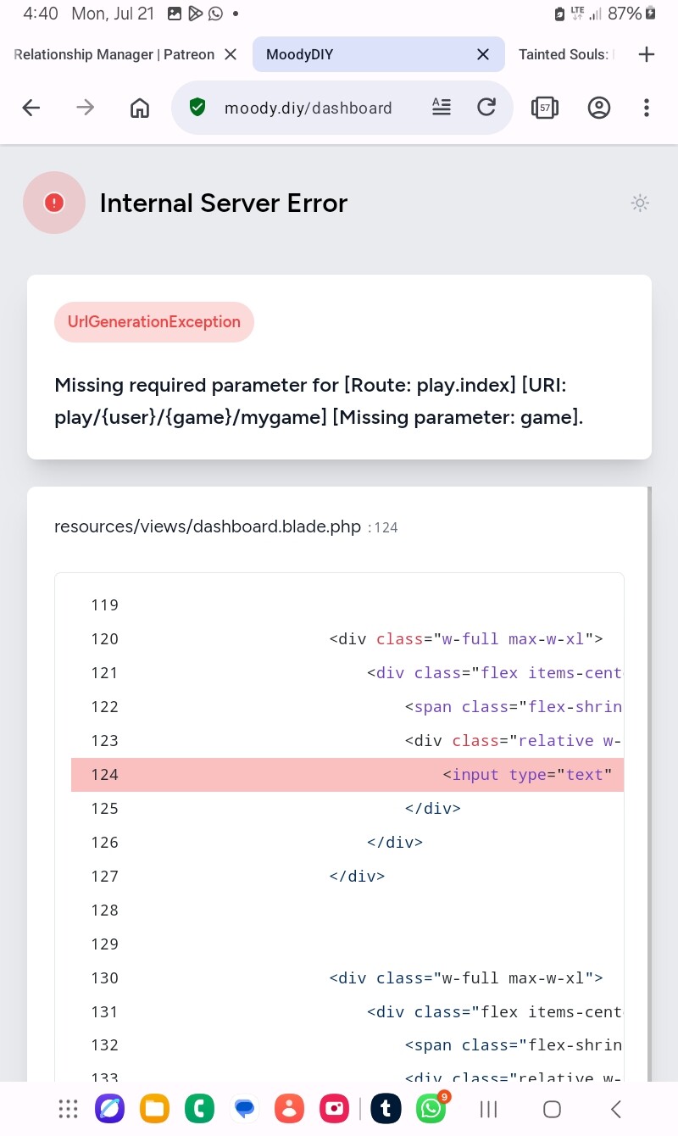Open reader mode icon in address bar
The height and width of the screenshot is (1136, 678).
[442, 107]
